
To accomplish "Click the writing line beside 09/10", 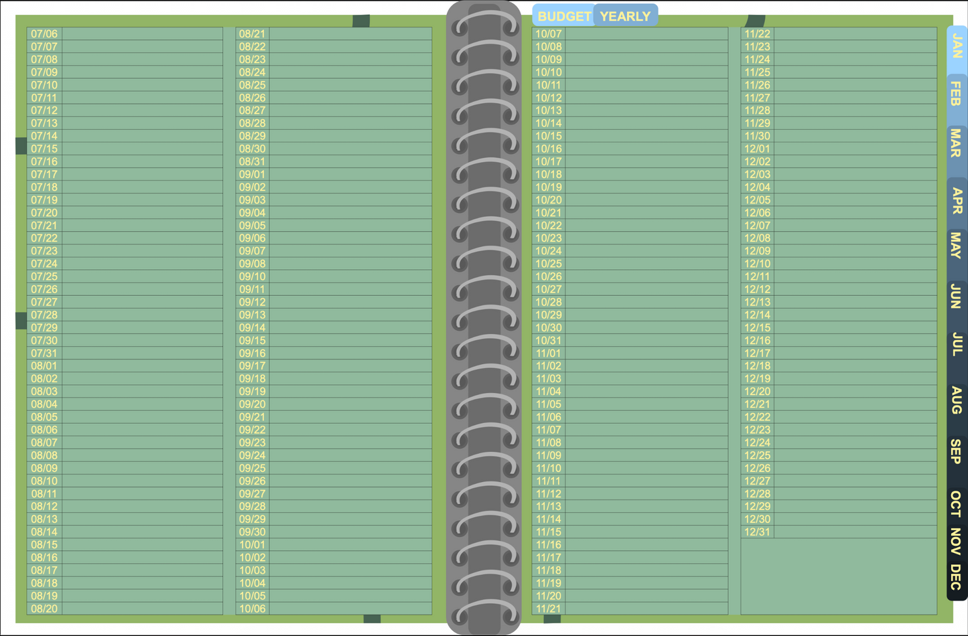I will pos(350,276).
